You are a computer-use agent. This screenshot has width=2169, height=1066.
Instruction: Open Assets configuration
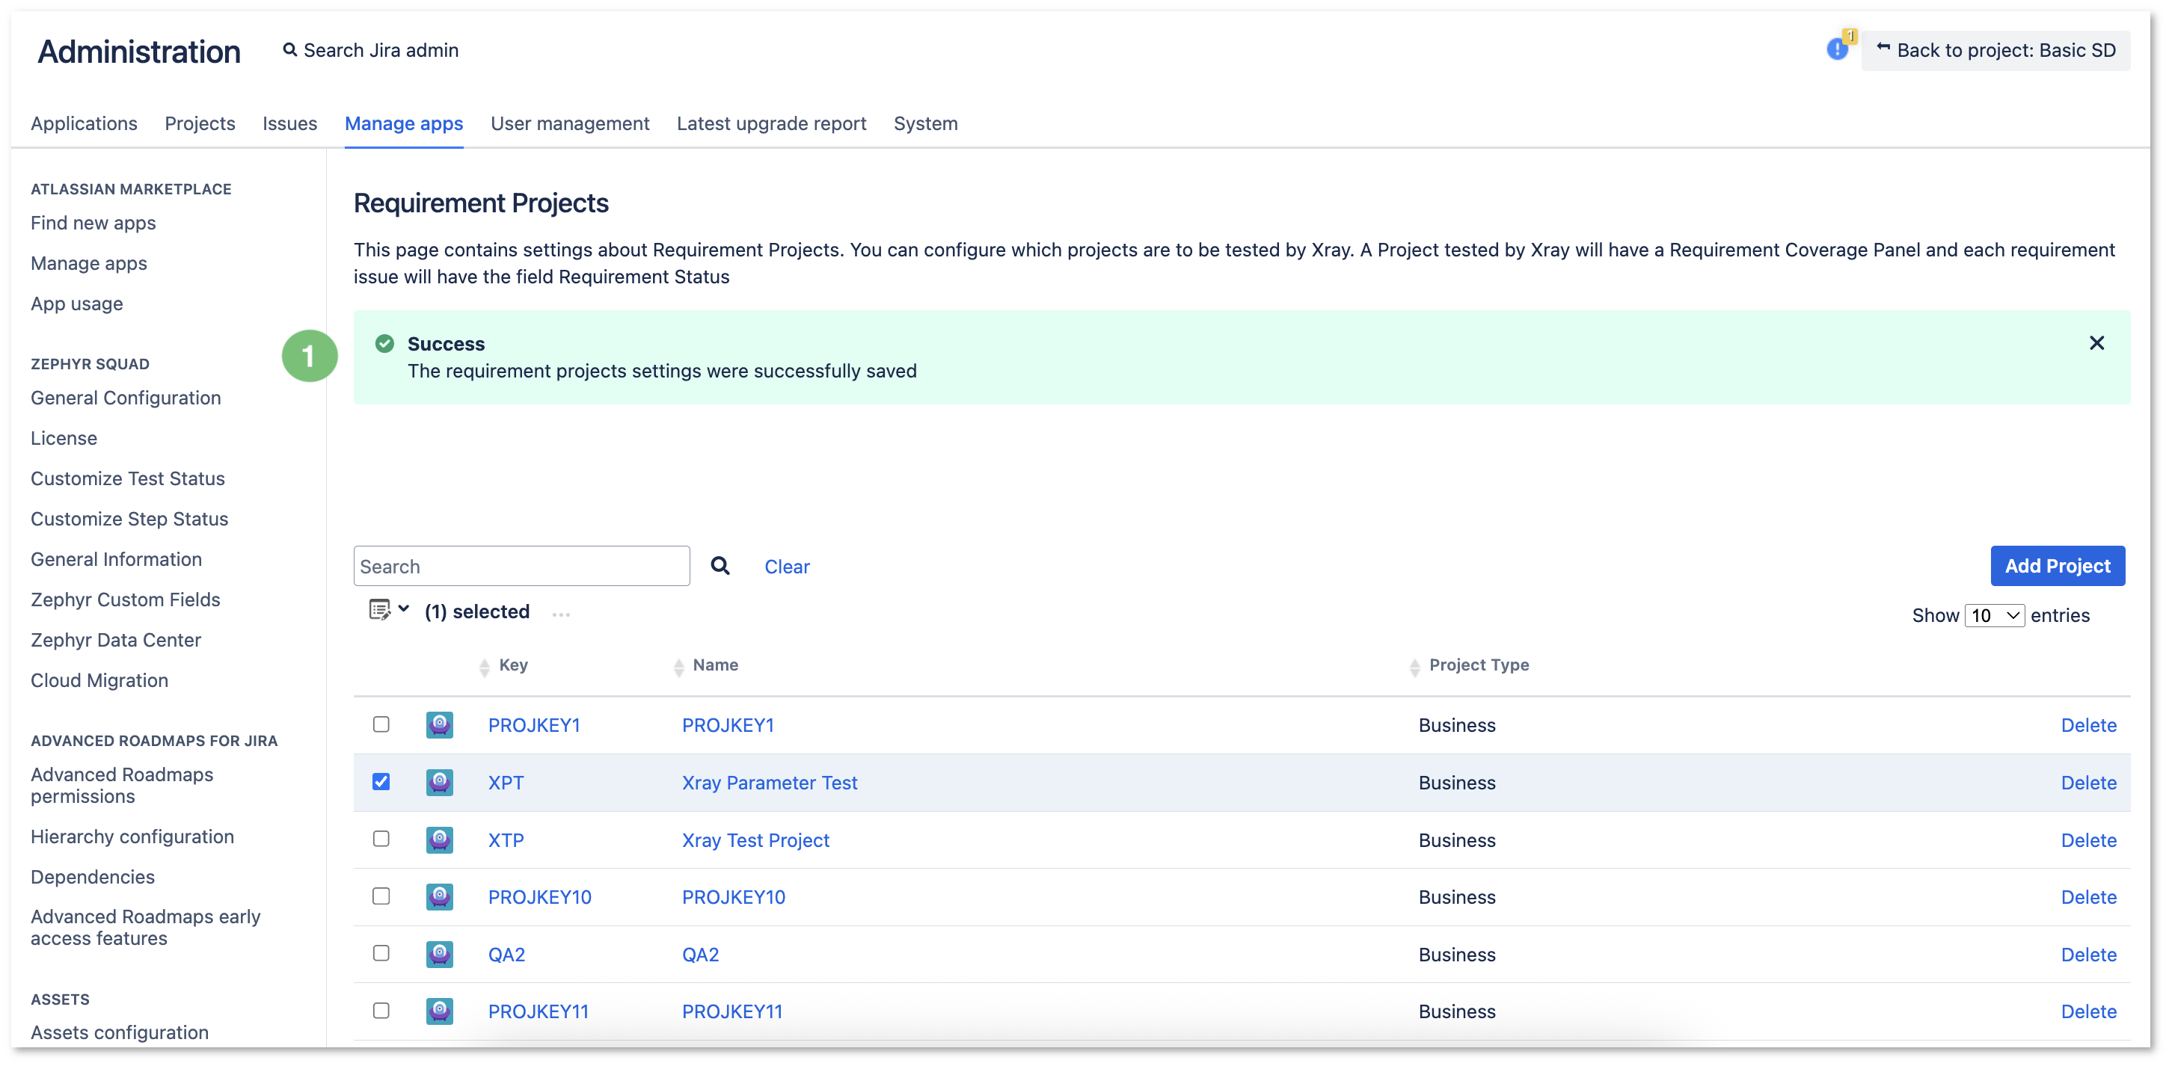tap(119, 1032)
